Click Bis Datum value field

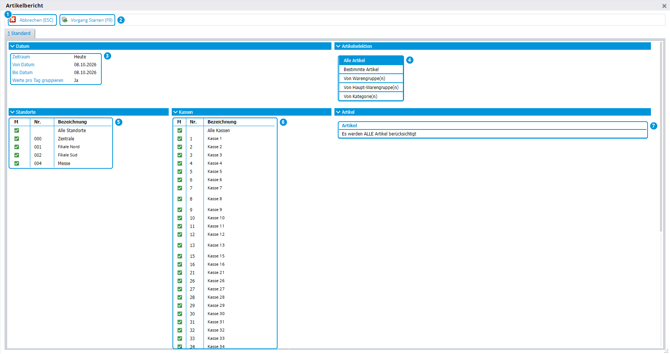click(x=85, y=73)
